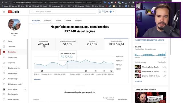Click the Visualizações column header in table
Image resolution: width=183 pixels, height=103 pixels.
pos(122,100)
